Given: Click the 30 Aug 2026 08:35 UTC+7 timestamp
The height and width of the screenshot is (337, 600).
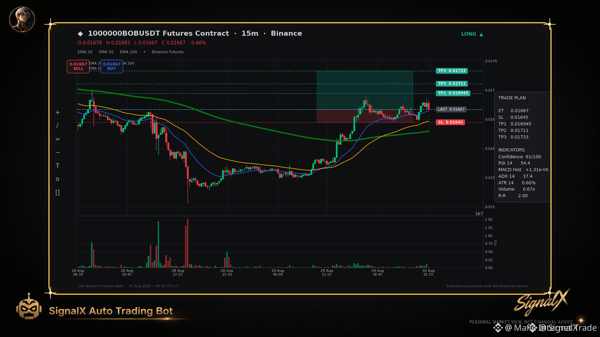Looking at the screenshot, I should (x=154, y=286).
